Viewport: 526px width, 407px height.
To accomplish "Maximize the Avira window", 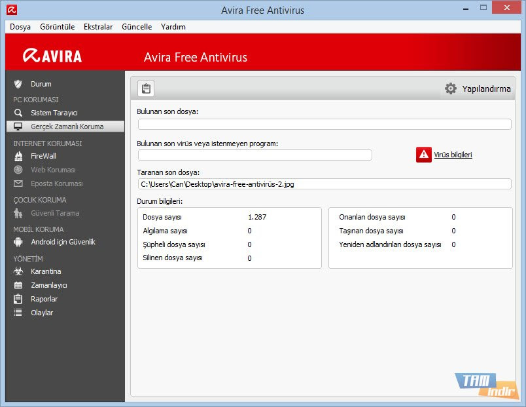I will [483, 7].
